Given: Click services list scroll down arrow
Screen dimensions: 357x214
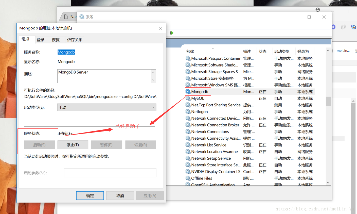Looking at the screenshot, I should (x=328, y=183).
